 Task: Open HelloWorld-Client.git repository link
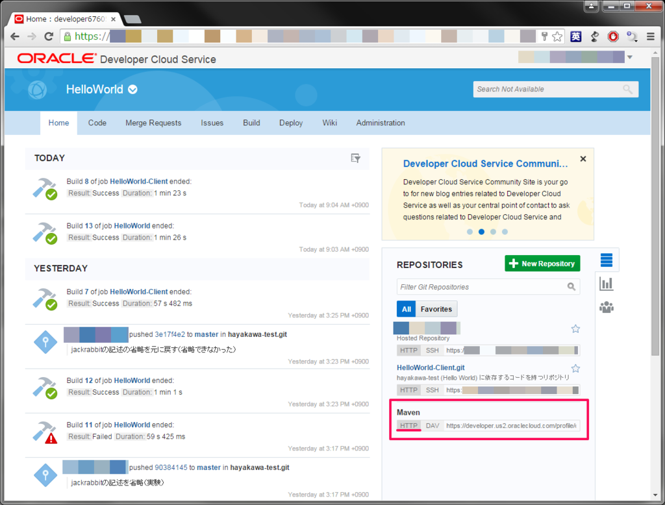click(431, 367)
